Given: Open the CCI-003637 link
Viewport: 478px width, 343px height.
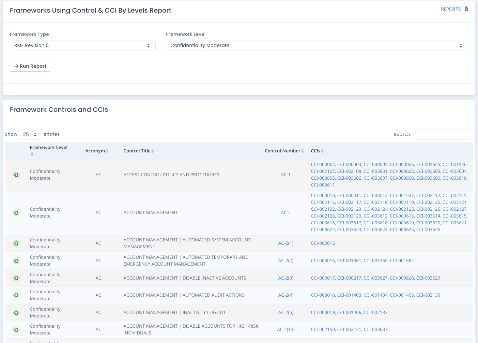Looking at the screenshot, I should coord(375,329).
